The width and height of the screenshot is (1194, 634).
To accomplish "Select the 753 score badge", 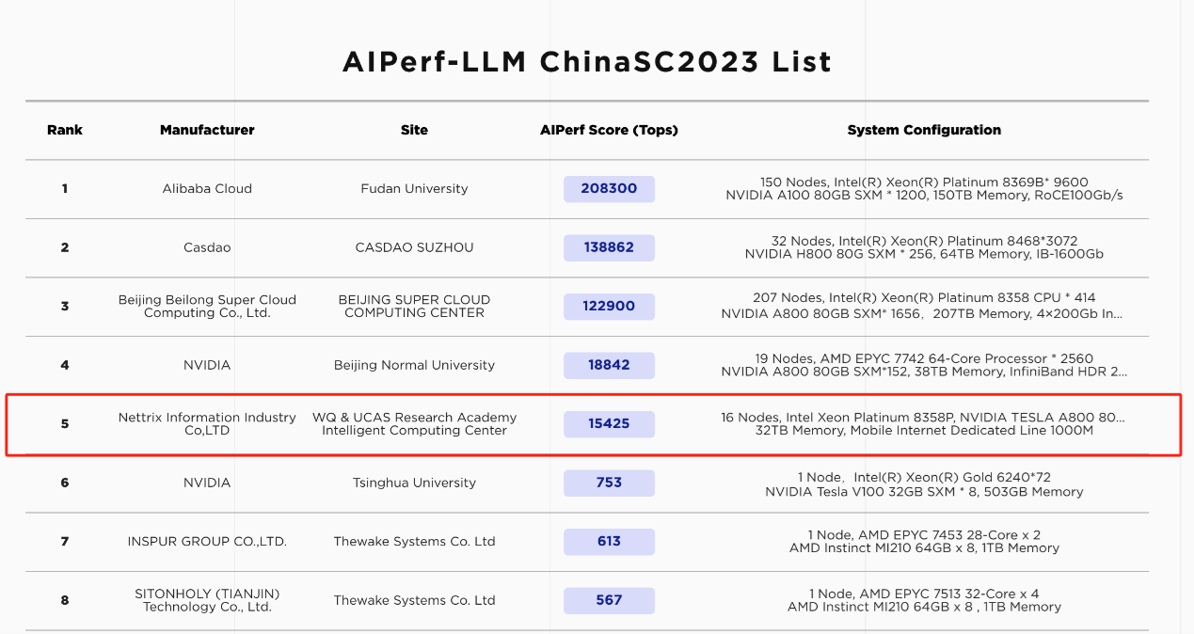I will click(609, 483).
